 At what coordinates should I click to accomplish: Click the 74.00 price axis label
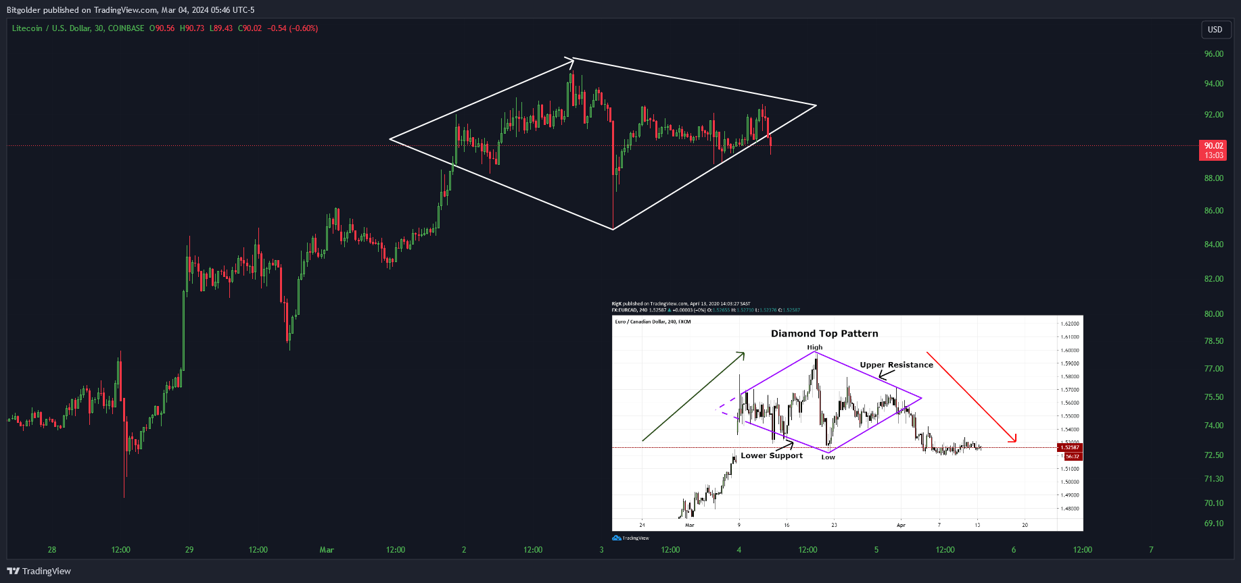point(1214,426)
